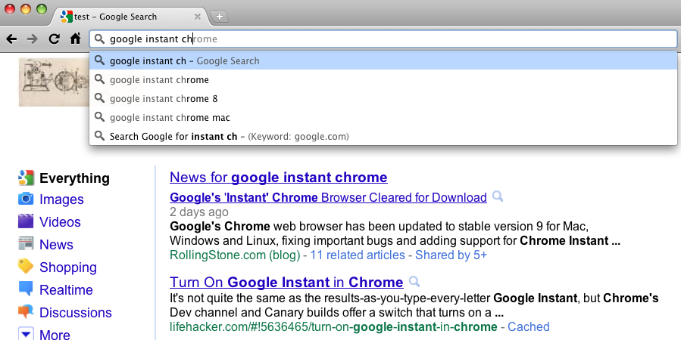The width and height of the screenshot is (681, 340).
Task: Click the magnifier icon in the omnibox
Action: click(x=99, y=39)
